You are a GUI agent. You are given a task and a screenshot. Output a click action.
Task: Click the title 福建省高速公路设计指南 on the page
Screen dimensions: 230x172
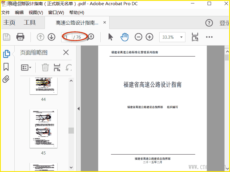tap(152, 85)
